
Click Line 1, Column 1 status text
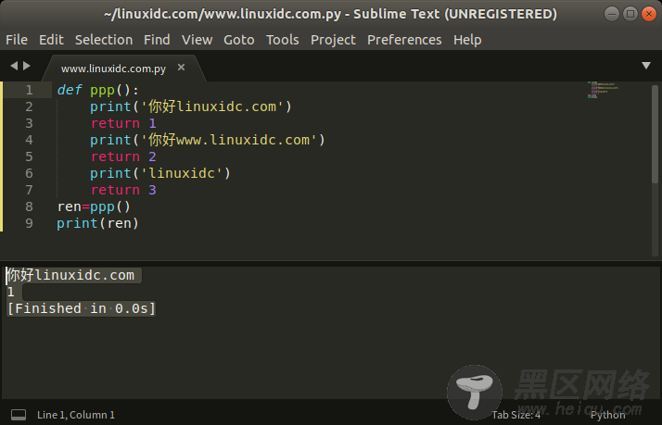click(x=76, y=415)
